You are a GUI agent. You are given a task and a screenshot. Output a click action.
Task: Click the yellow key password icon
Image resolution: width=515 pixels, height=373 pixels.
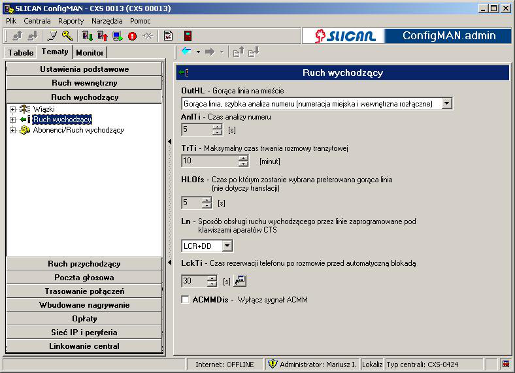point(67,36)
